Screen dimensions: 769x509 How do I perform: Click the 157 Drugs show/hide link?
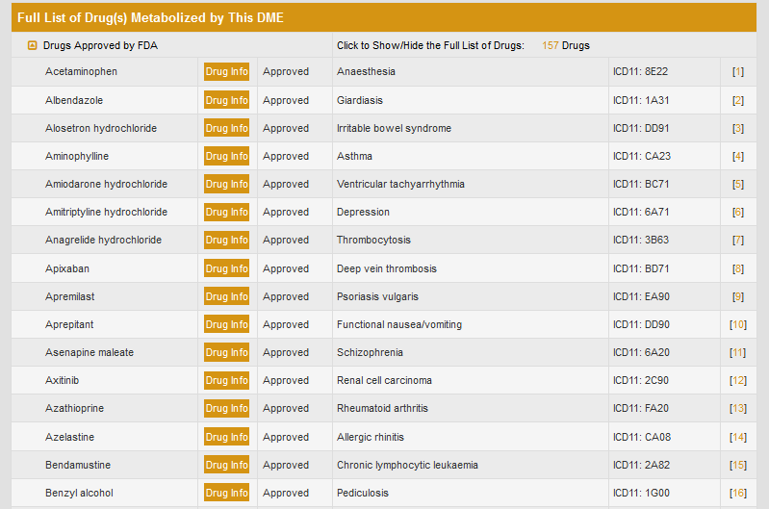tap(565, 45)
